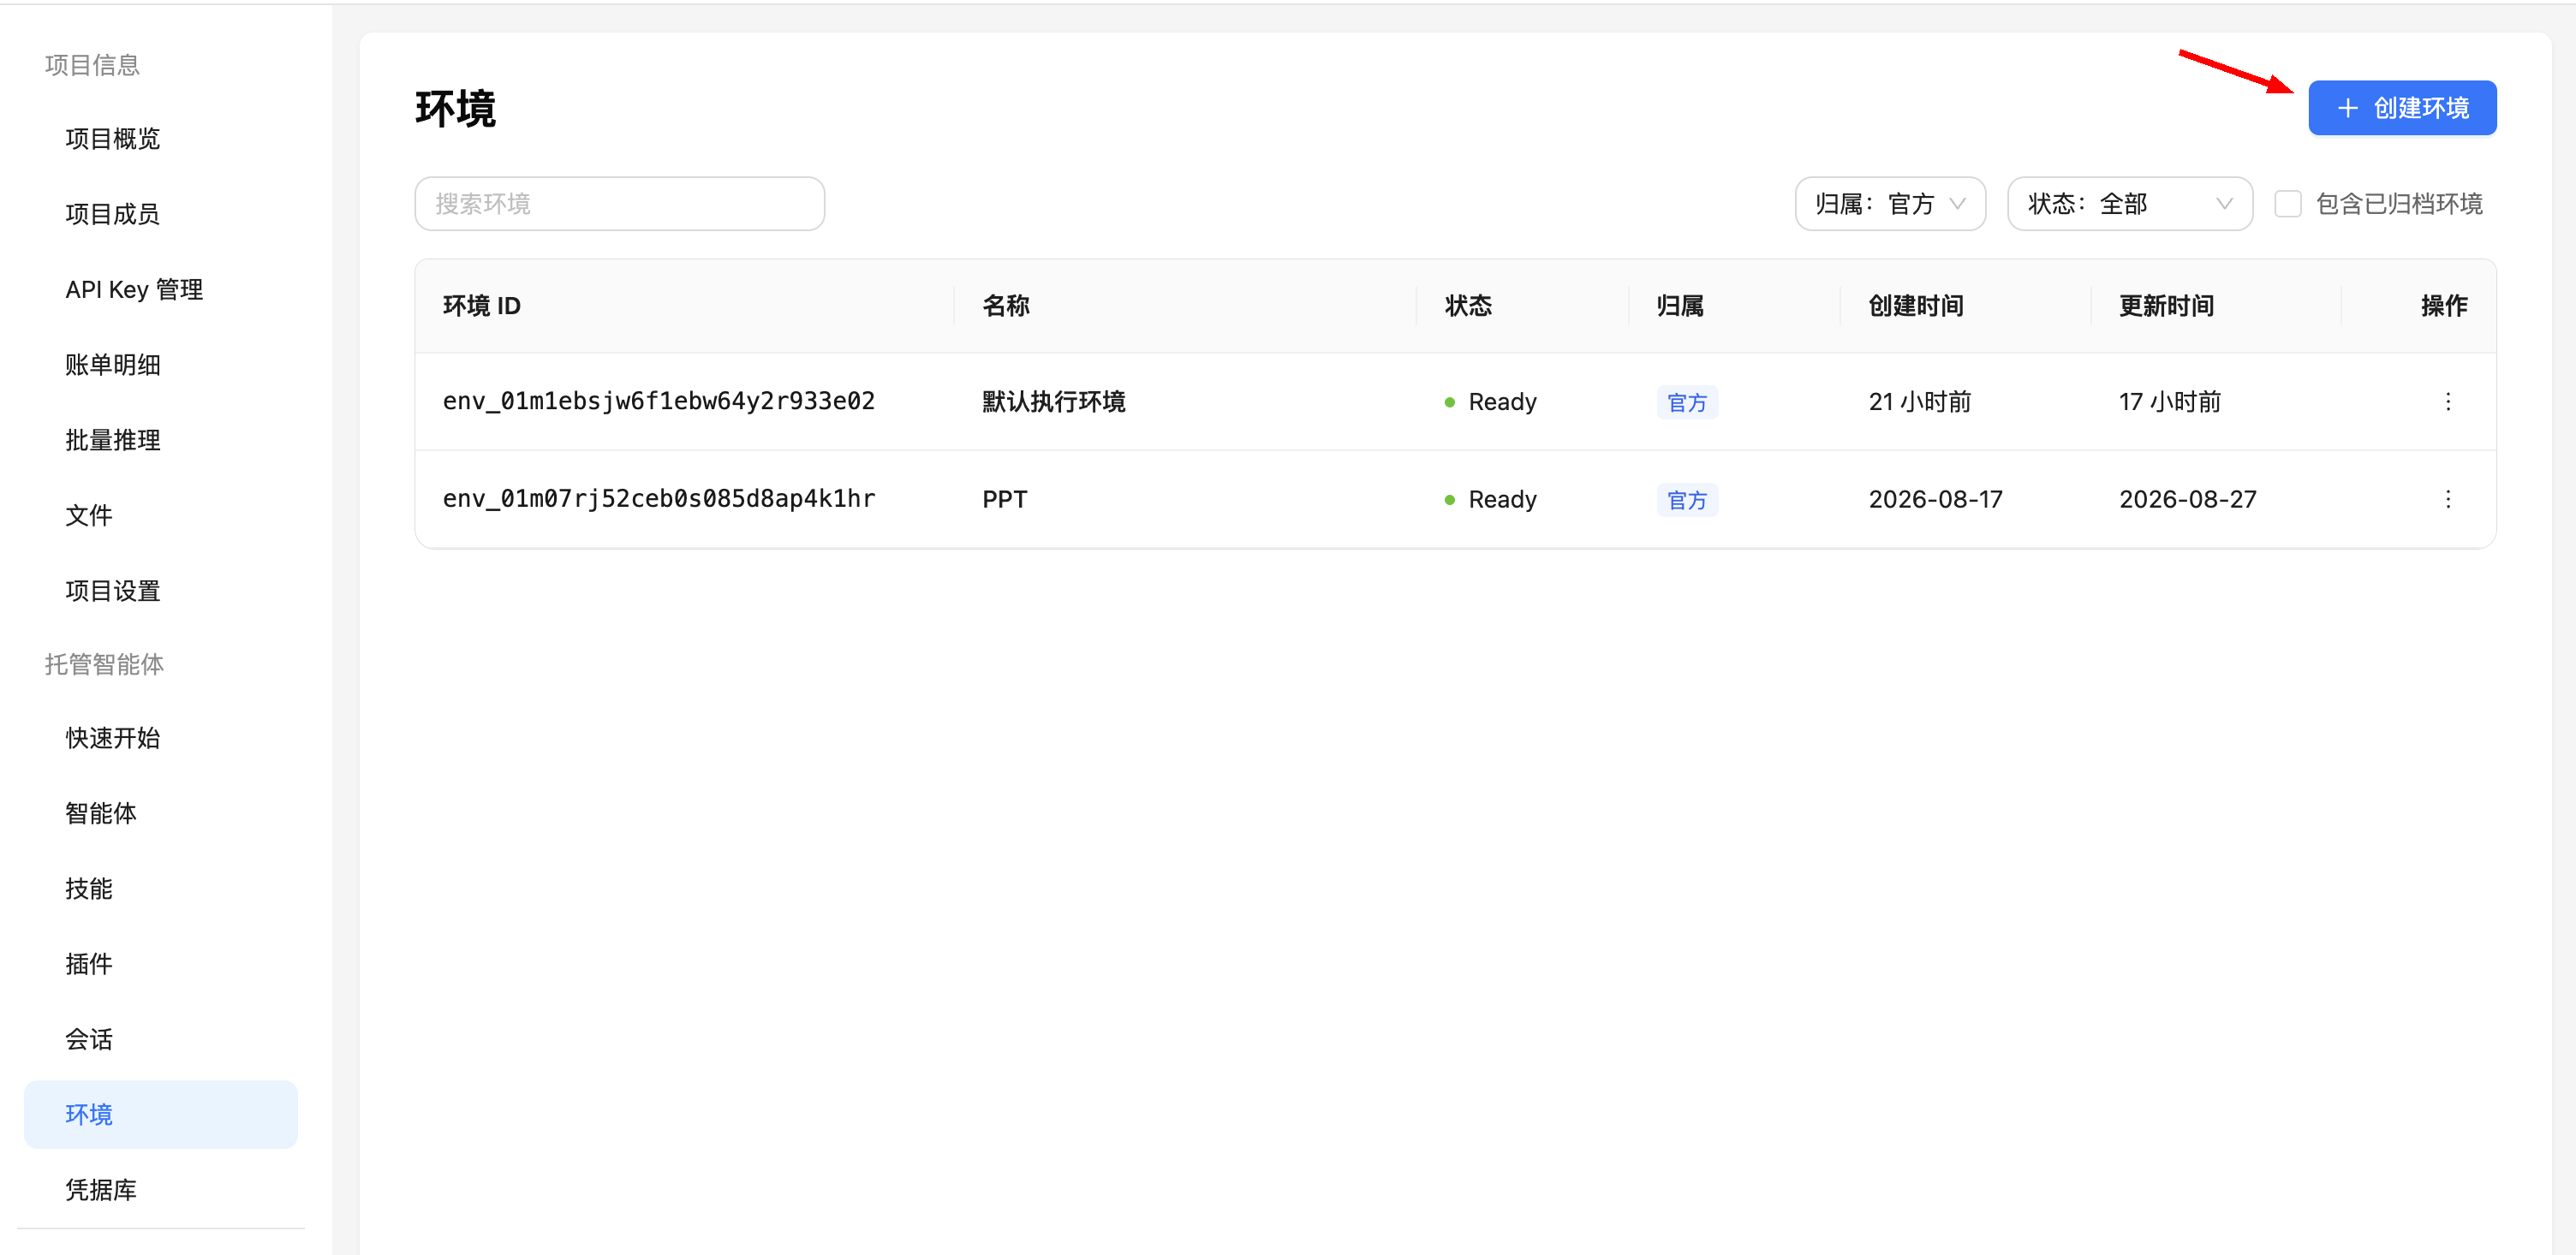
Task: Go to 快速开始 page
Action: [x=112, y=737]
